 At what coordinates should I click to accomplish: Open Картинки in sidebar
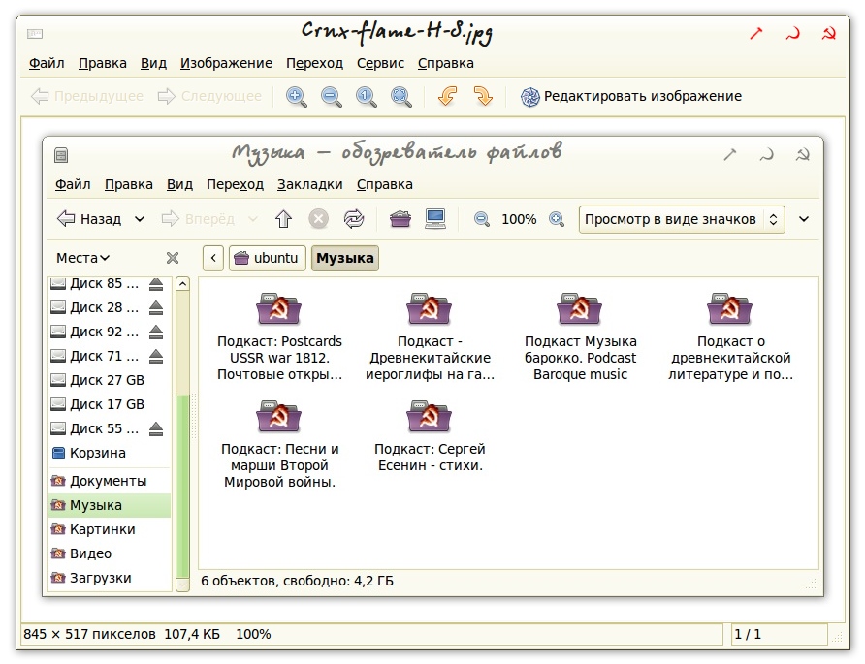pyautogui.click(x=110, y=530)
